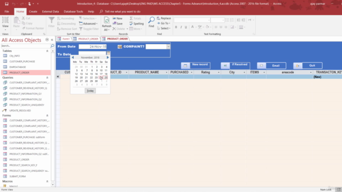Open the Go To dropdown
342x192 pixels.
[164, 23]
